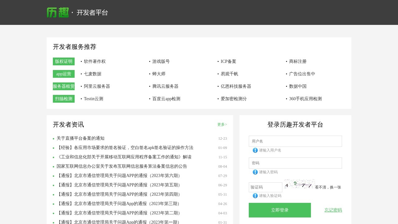Image resolution: width=398 pixels, height=224 pixels.
Task: Click 更多> to view more developer news
Action: [x=222, y=124]
